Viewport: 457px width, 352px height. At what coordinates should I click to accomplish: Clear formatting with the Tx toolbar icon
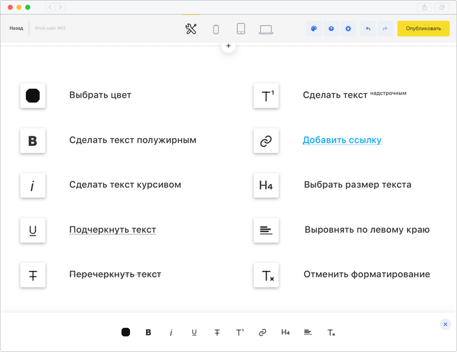(331, 332)
